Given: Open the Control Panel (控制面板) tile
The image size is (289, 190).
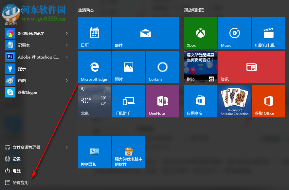Looking at the screenshot, I should (95, 152).
